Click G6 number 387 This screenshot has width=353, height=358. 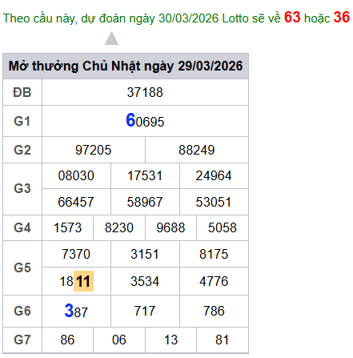76,311
